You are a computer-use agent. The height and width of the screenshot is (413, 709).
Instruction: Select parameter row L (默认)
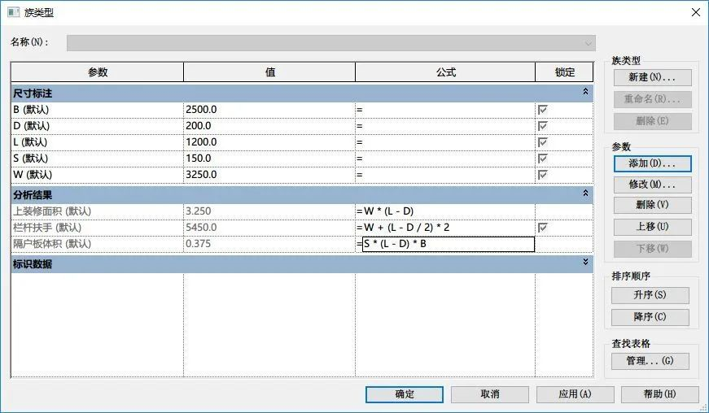(x=97, y=142)
